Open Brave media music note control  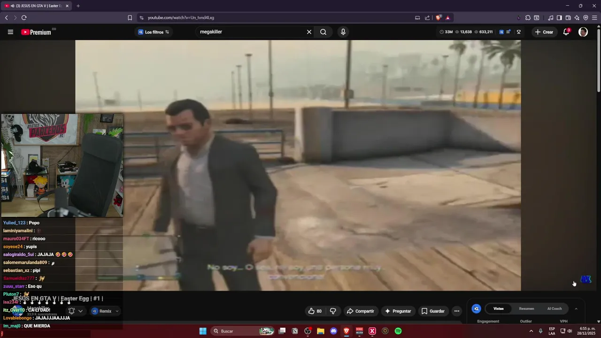tap(550, 17)
